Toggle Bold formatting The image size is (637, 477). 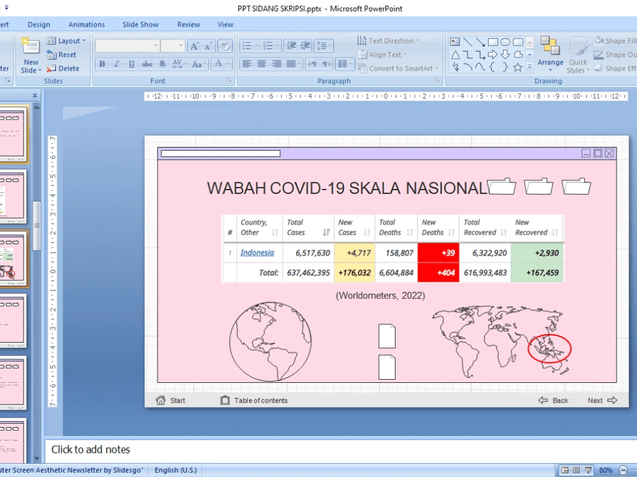102,64
